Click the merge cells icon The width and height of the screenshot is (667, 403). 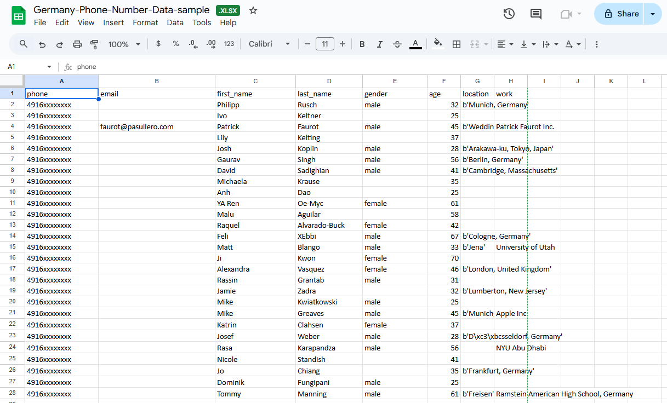pos(475,44)
